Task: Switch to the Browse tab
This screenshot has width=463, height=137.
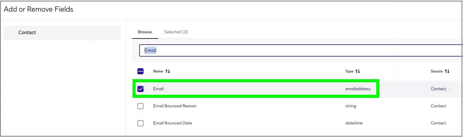Action: 145,32
